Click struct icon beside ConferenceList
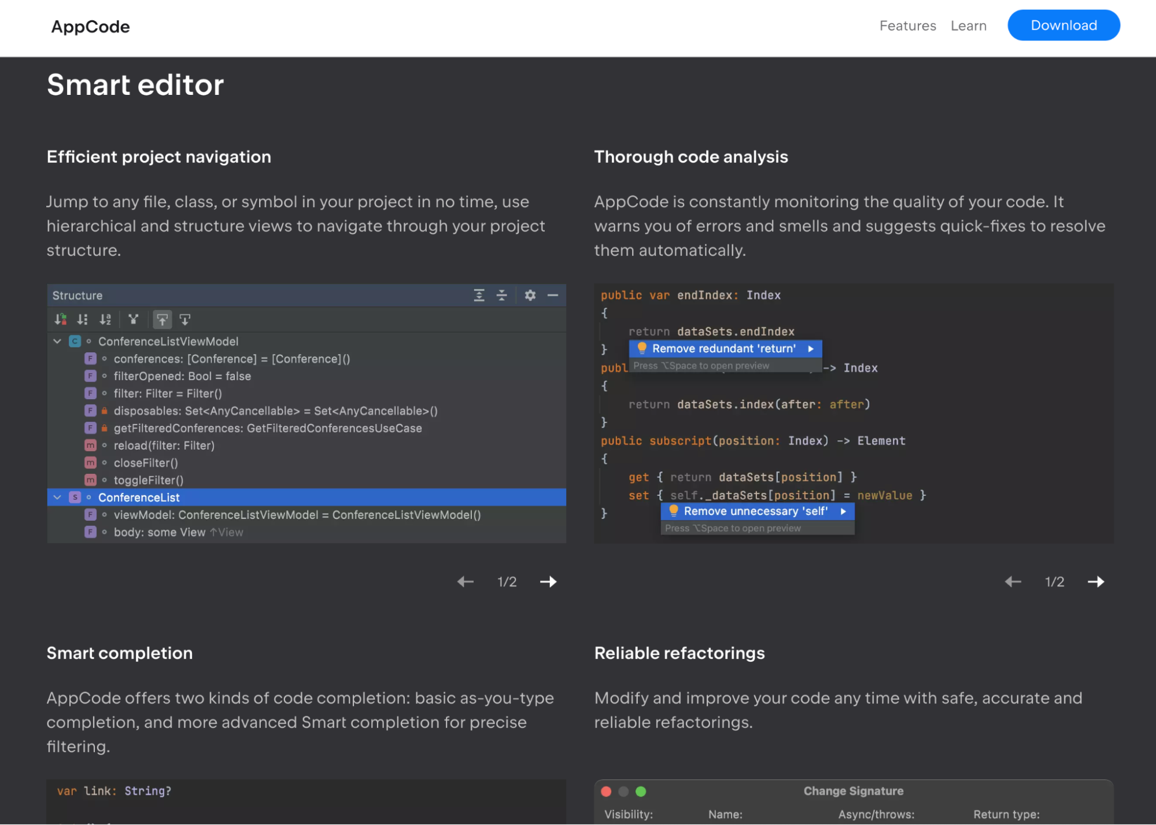 pos(75,498)
